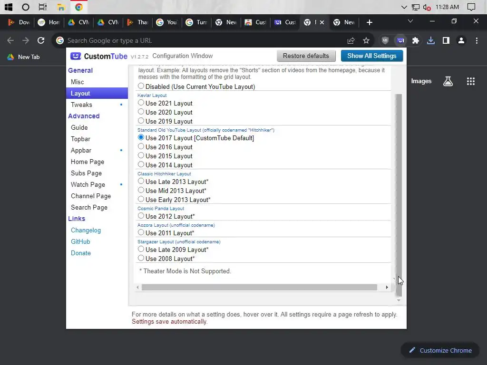487x365 pixels.
Task: Open the GitHub link
Action: pyautogui.click(x=80, y=242)
